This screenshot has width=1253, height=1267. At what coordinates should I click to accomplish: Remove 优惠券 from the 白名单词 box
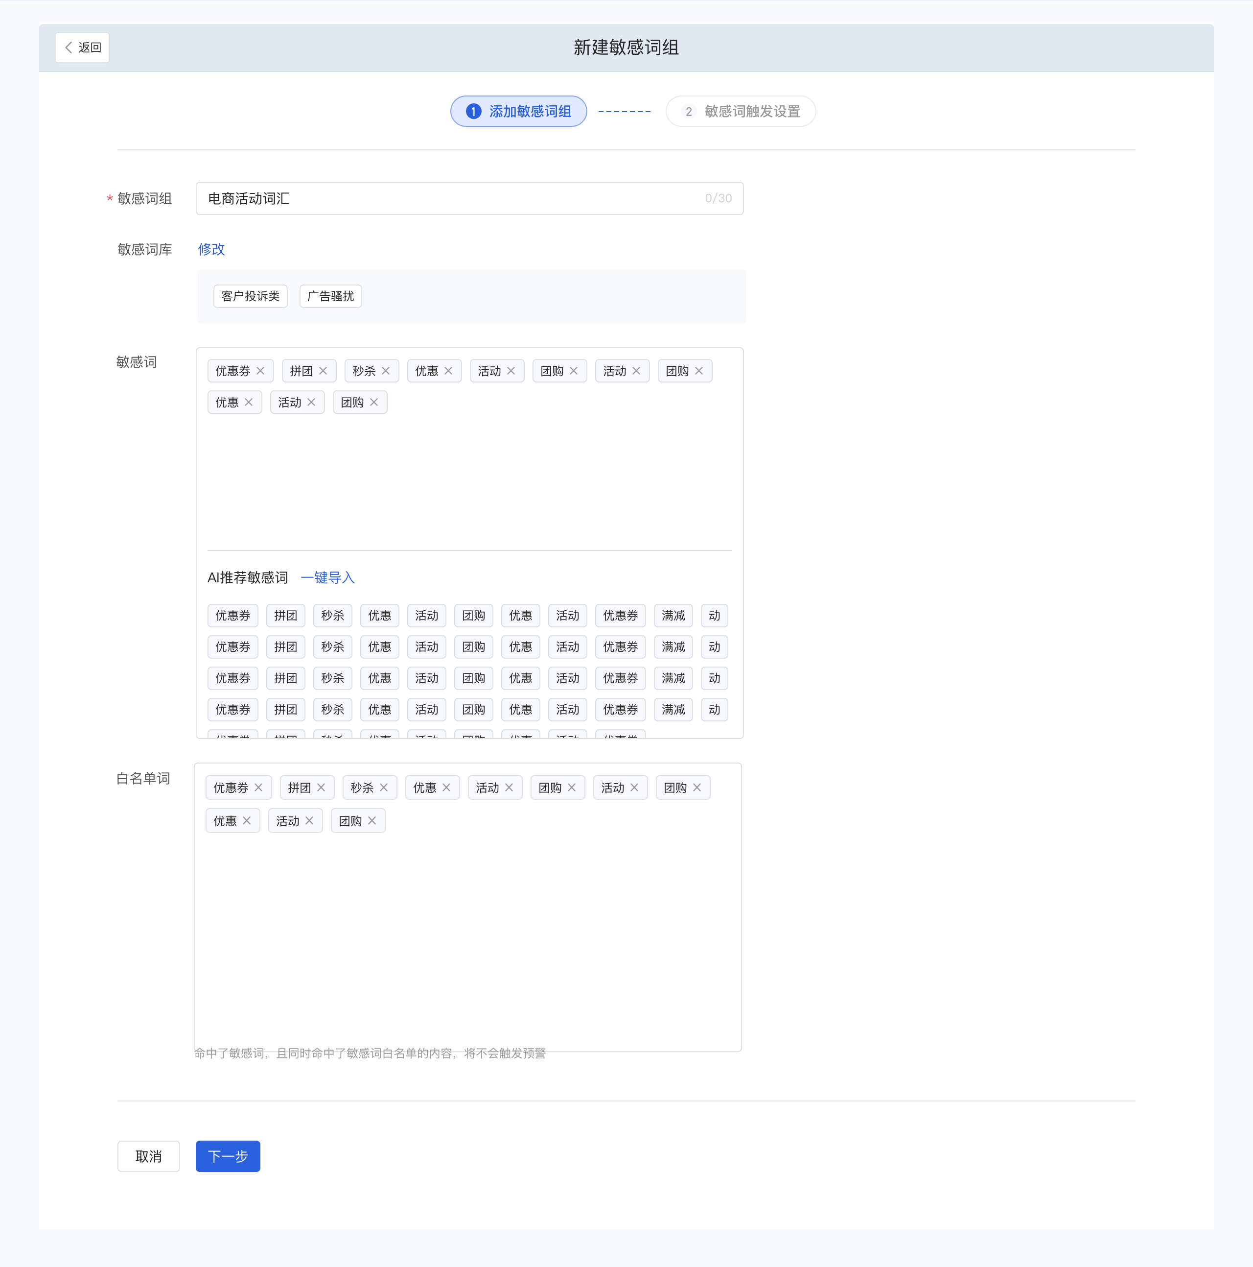[259, 788]
